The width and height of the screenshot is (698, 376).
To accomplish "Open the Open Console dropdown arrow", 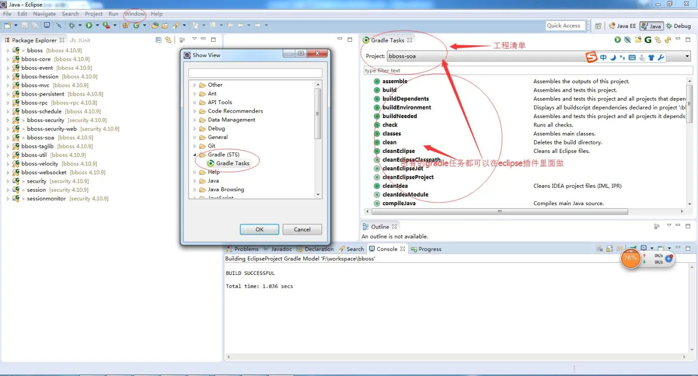I will point(670,248).
